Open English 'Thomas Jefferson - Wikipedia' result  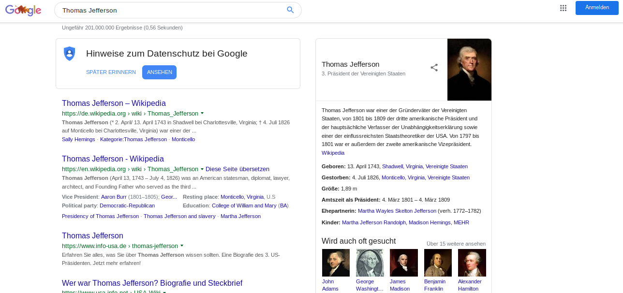click(113, 159)
